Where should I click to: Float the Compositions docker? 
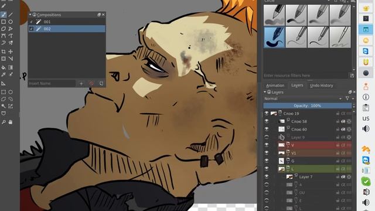(99, 15)
